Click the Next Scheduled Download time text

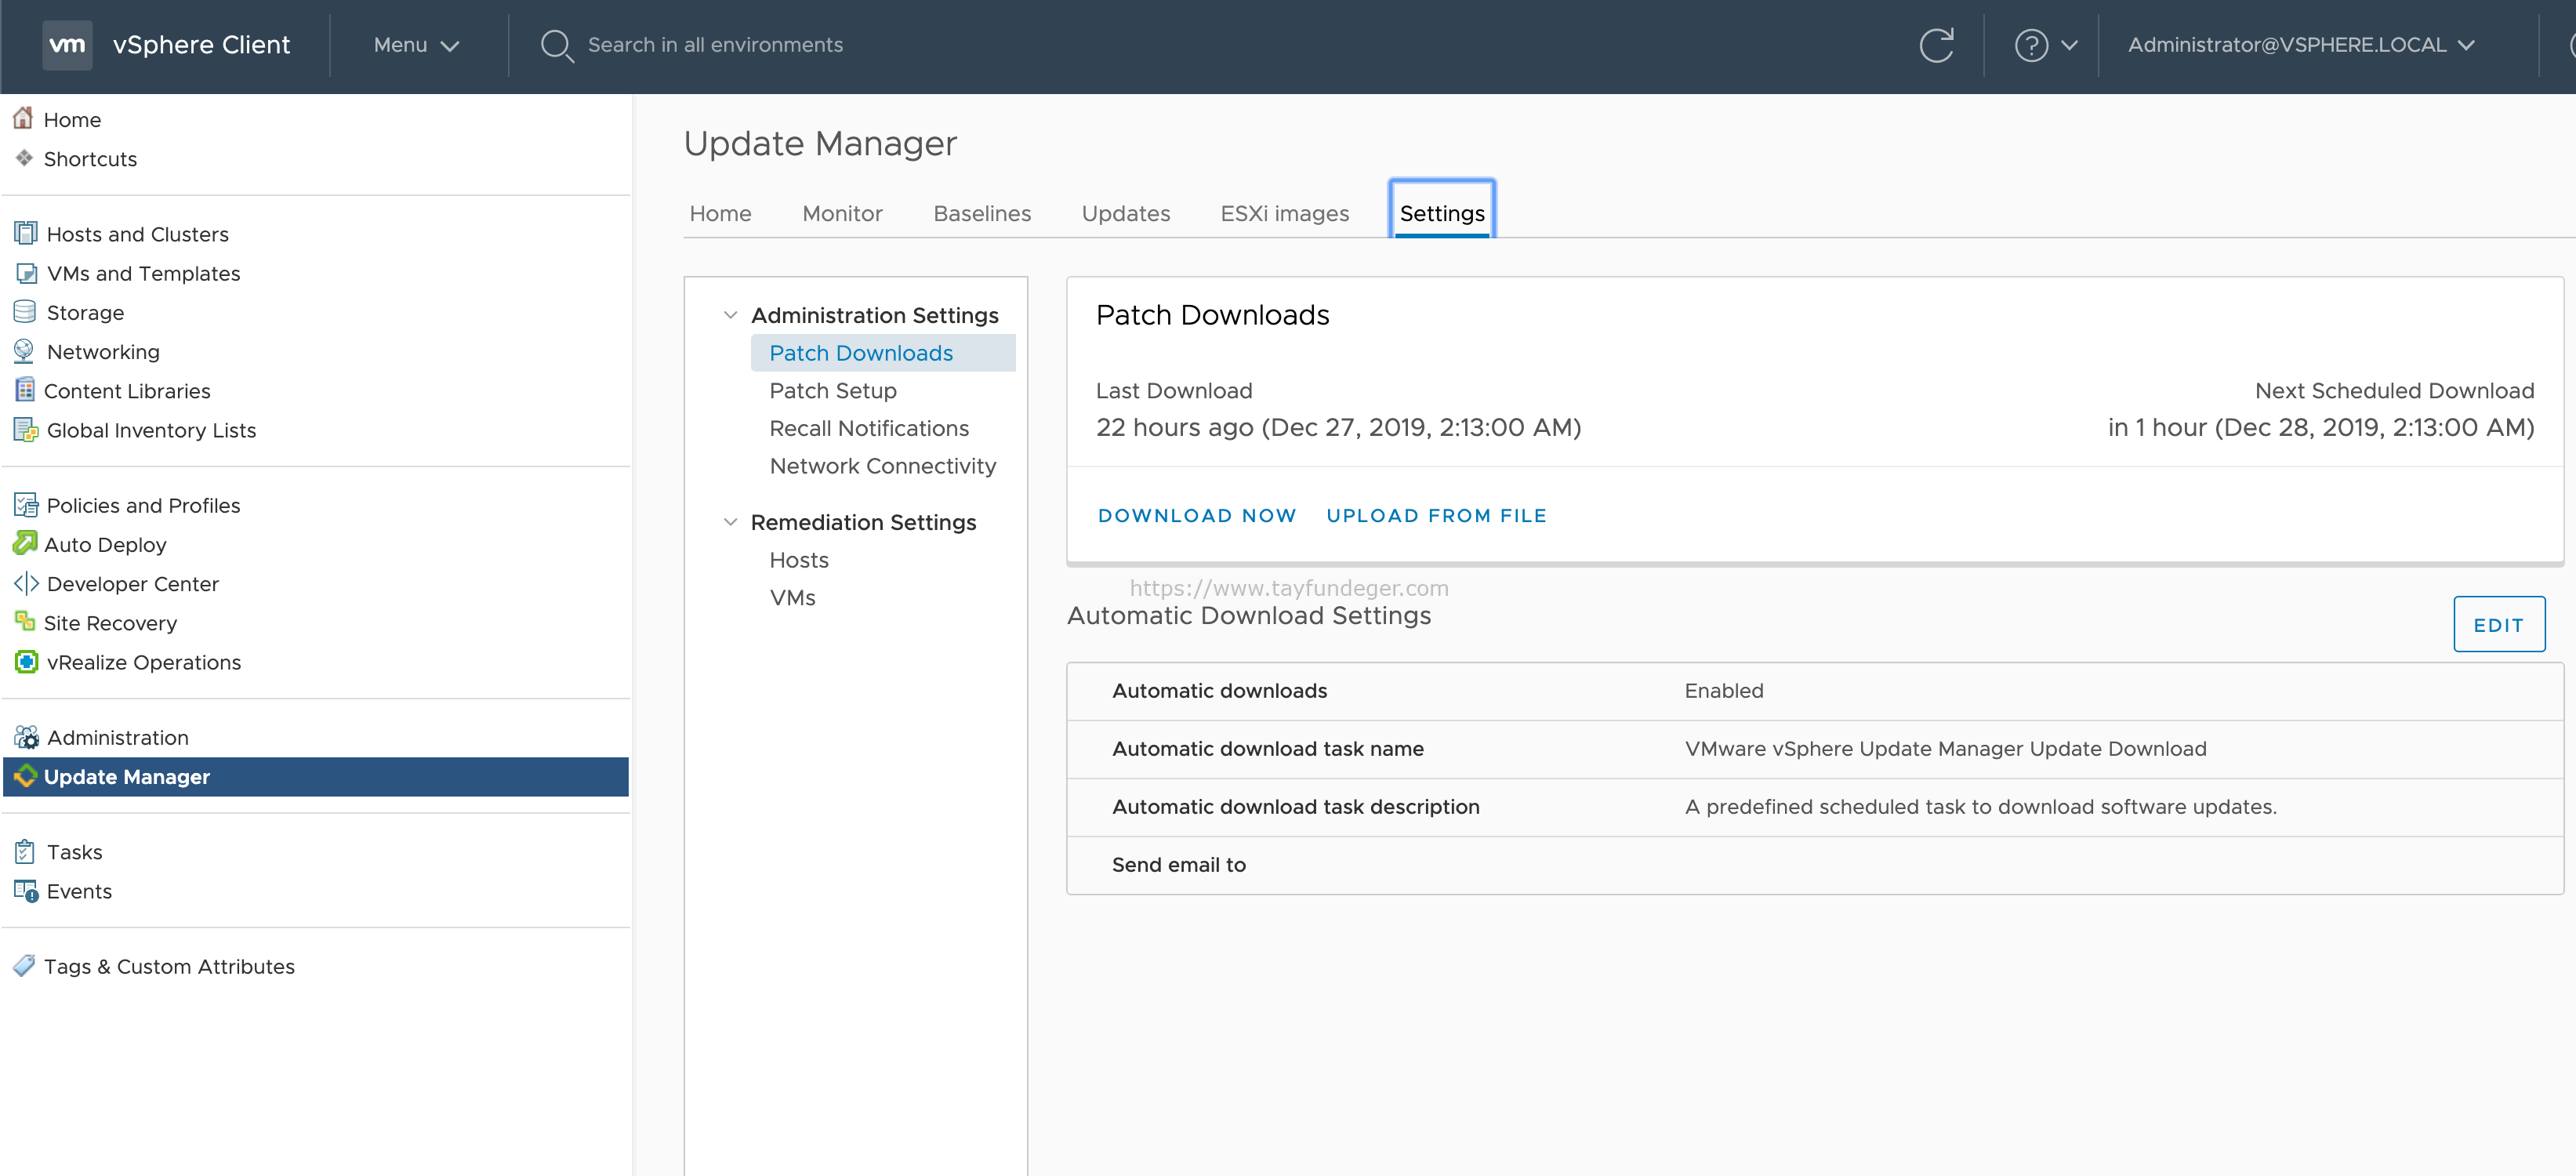coord(2320,428)
